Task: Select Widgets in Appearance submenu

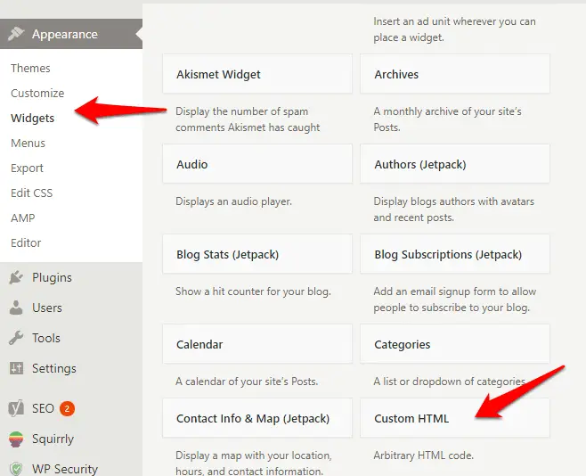Action: 33,119
